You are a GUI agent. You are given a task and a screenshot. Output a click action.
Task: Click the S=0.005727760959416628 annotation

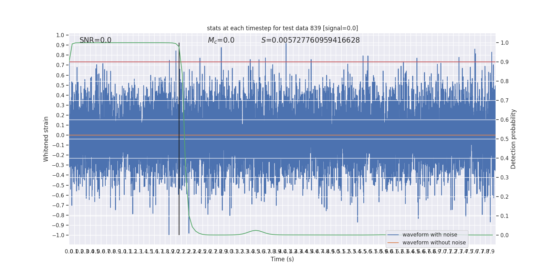click(x=310, y=40)
